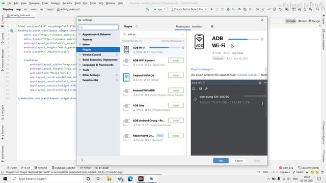Expand Build, Execution, Deployment group
This screenshot has width=326, height=183.
tap(80, 60)
